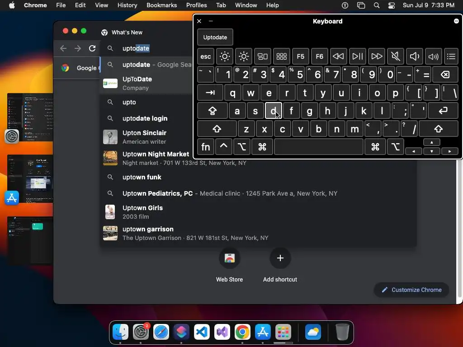This screenshot has height=347, width=463.
Task: Click Chrome's reload page icon
Action: pos(92,48)
